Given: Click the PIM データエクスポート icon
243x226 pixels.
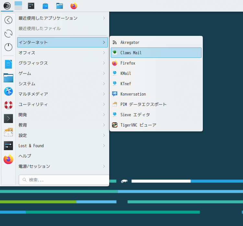Looking at the screenshot, I should (x=115, y=104).
